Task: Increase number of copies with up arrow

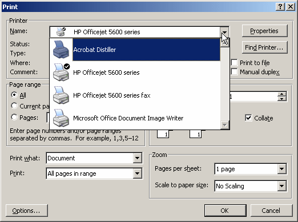Action: 282,94
